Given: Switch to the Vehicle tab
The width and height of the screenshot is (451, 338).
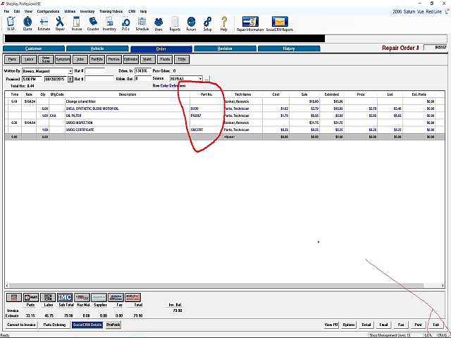Looking at the screenshot, I should tap(97, 49).
